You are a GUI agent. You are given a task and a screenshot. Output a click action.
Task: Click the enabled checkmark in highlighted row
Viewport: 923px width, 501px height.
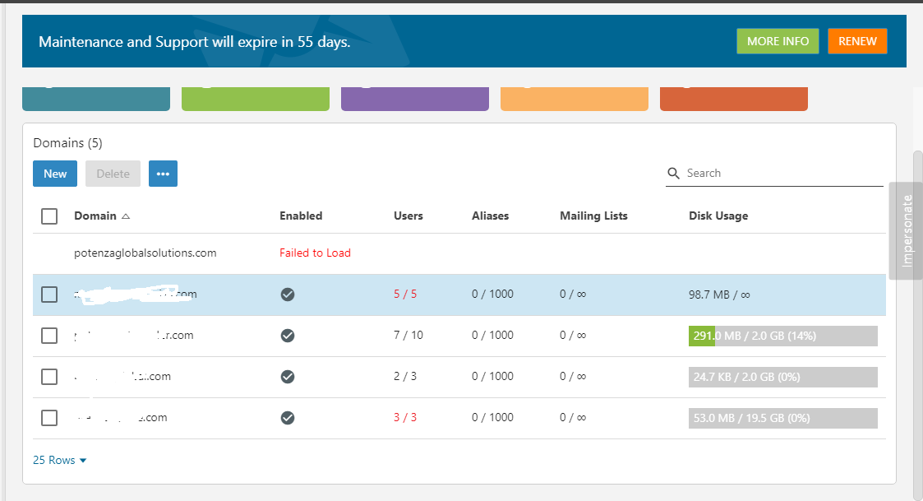pos(288,295)
